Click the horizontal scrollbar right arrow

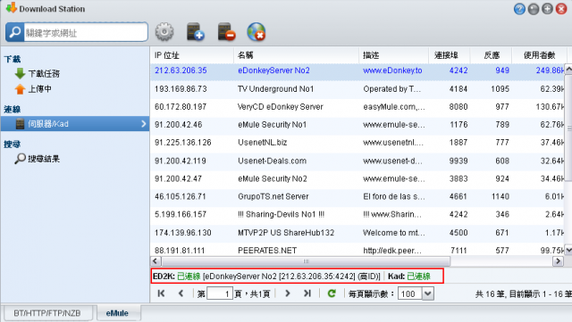pyautogui.click(x=558, y=261)
